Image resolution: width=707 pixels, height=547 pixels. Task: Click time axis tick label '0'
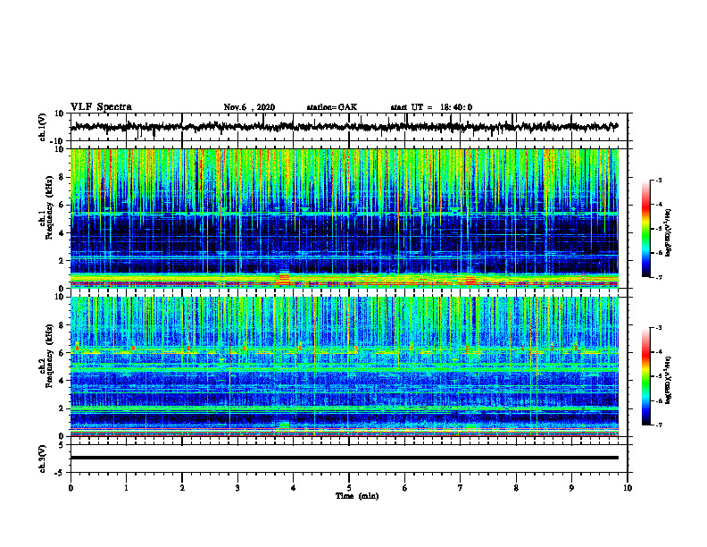pyautogui.click(x=71, y=488)
